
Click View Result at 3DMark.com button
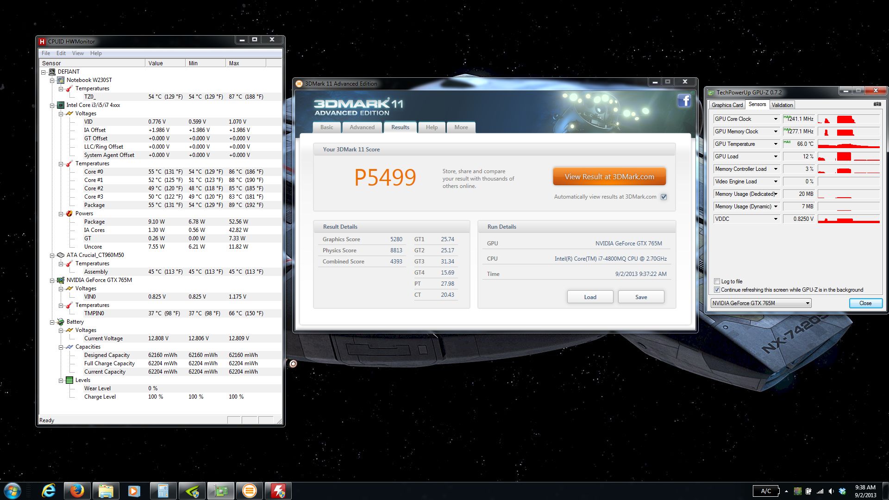click(609, 177)
